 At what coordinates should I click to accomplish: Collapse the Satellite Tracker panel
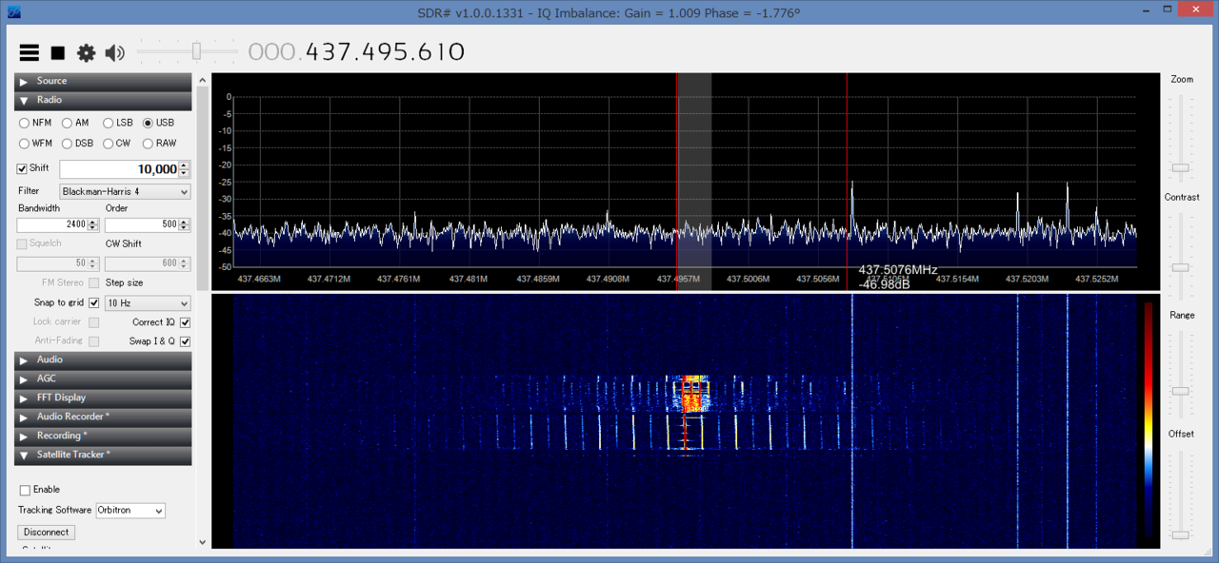pos(103,456)
